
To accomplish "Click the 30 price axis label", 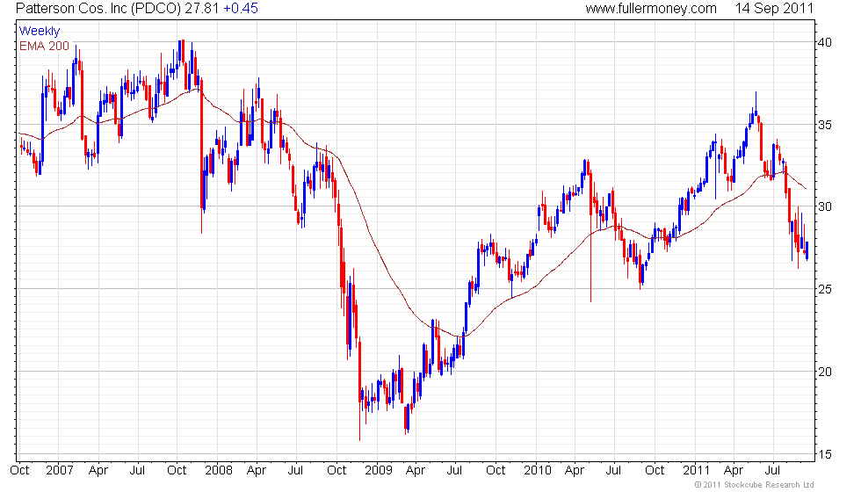I will coord(825,207).
